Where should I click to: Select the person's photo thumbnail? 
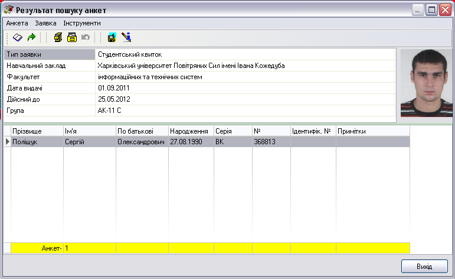[427, 83]
